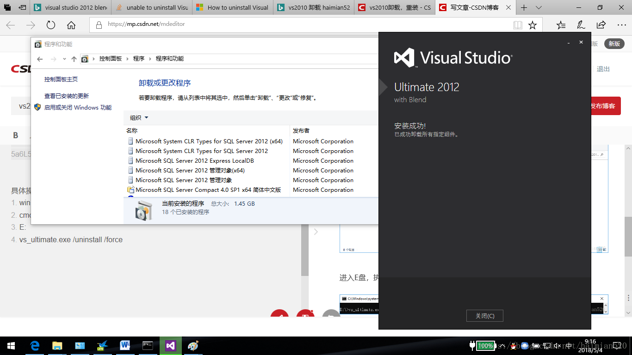Open Edge web notes pen
Screen dimensions: 632x355
click(581, 25)
